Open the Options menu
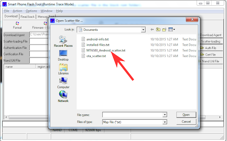This screenshot has height=141, width=227. click(31, 11)
